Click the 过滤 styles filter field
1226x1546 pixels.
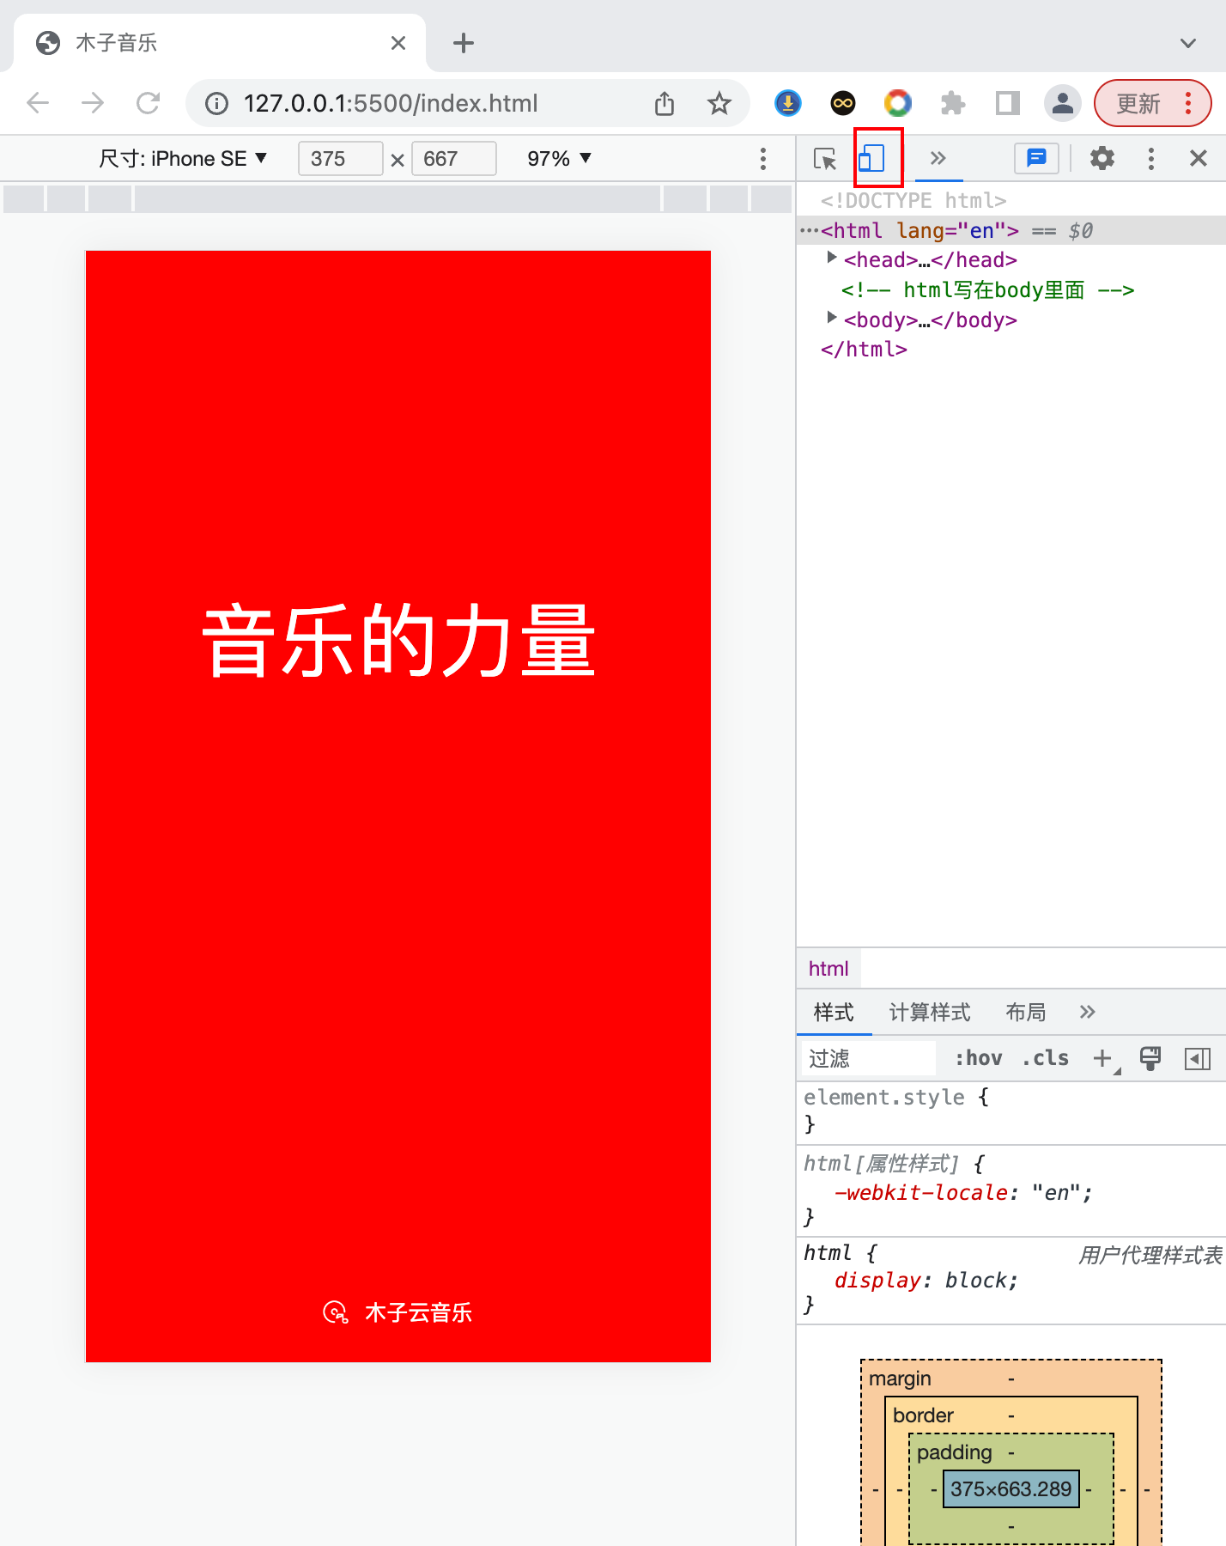(x=869, y=1058)
